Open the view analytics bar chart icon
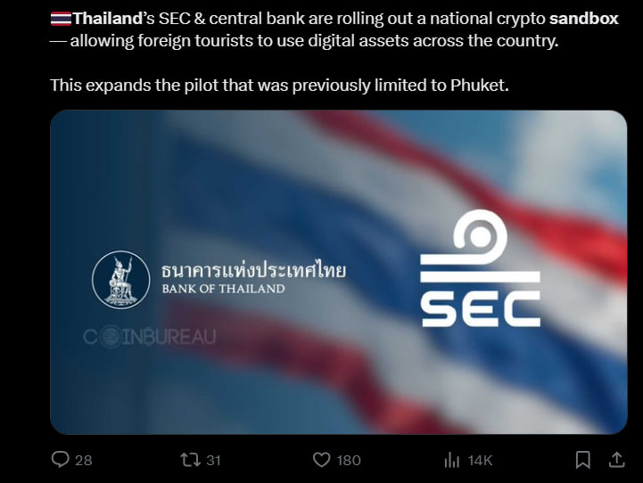This screenshot has height=483, width=643. point(451,460)
